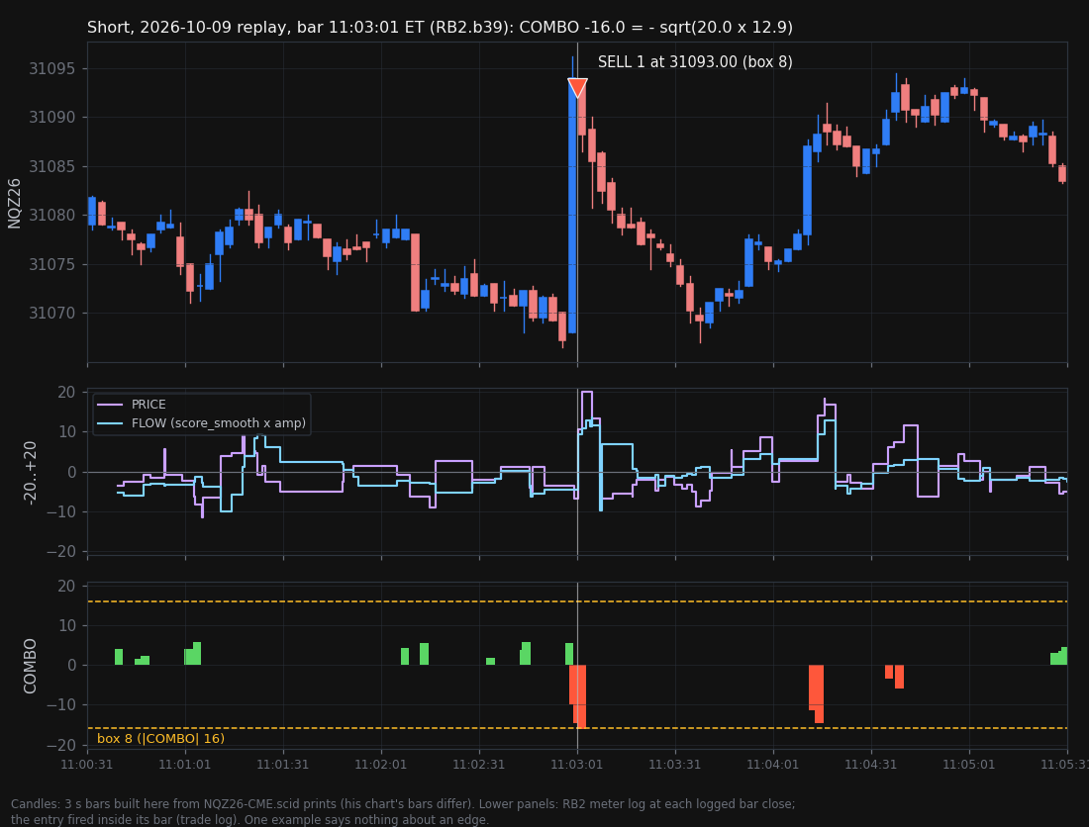1089x827 pixels.
Task: Click time tick 11:01:01
Action: (185, 765)
